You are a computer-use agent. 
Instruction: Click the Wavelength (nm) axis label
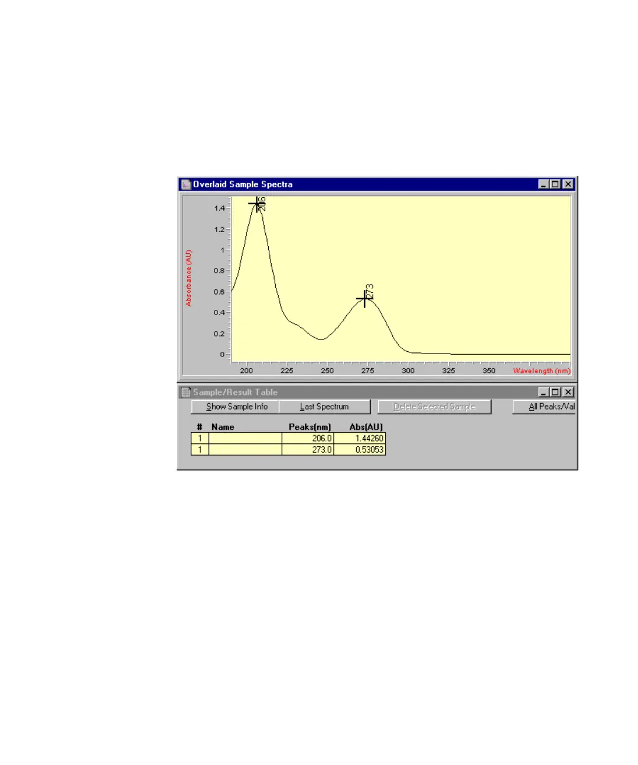(x=542, y=371)
